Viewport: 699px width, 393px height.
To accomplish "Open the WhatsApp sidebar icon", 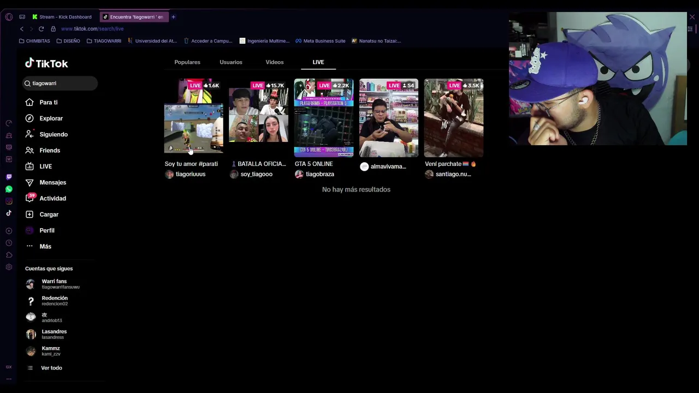I will (x=9, y=189).
